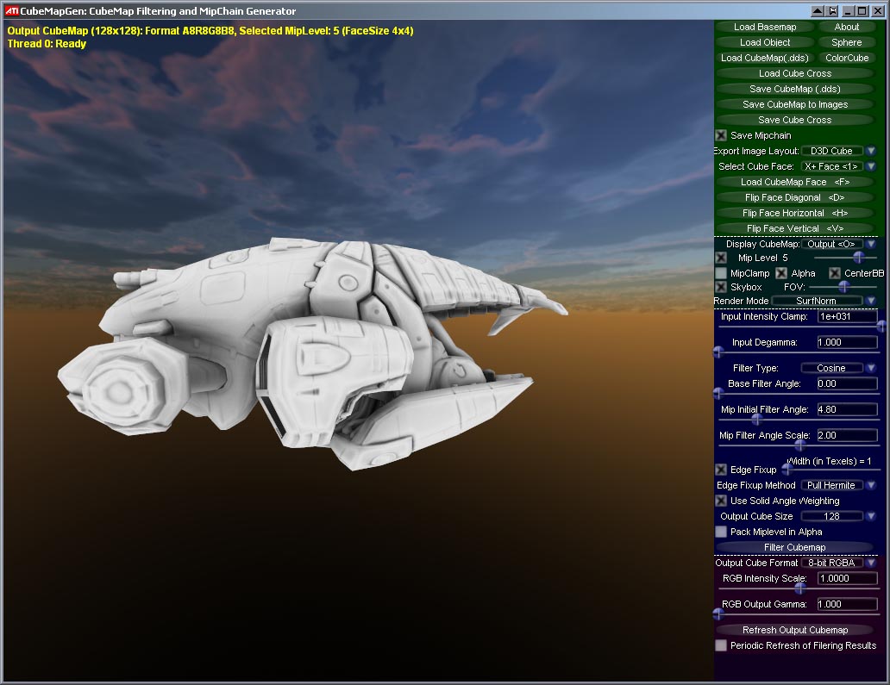Click the RGB Output Gamma field
The image size is (890, 685).
click(848, 605)
